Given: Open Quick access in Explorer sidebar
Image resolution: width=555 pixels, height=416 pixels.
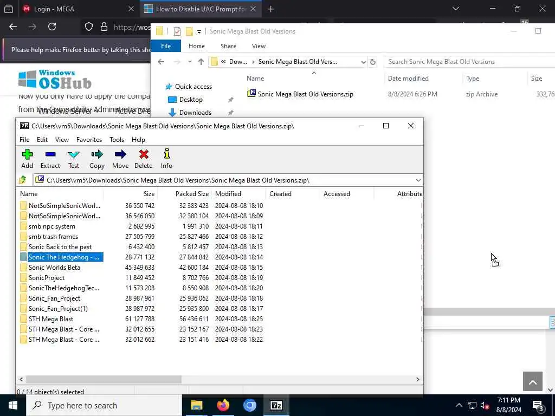Looking at the screenshot, I should 189,87.
